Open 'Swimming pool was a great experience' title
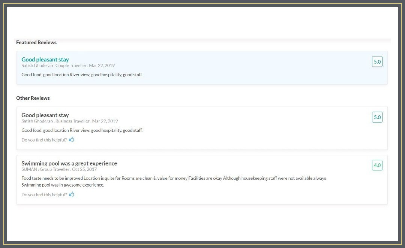The image size is (405, 248). click(x=69, y=163)
